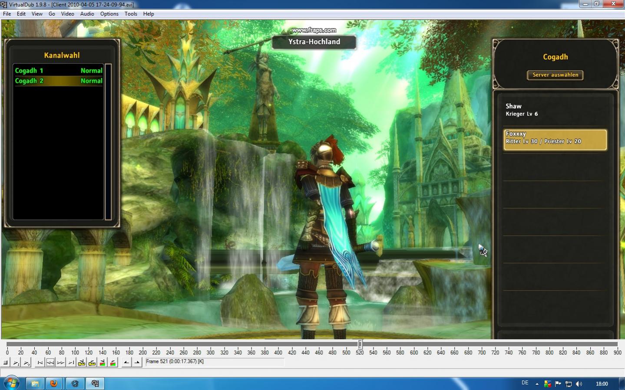The height and width of the screenshot is (390, 625).
Task: Click the Cogadh server name heading
Action: 556,57
